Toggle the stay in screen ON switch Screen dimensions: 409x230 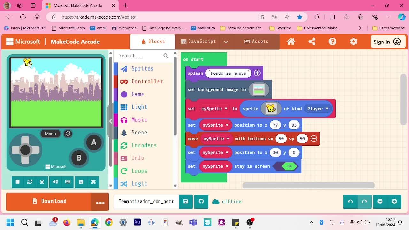point(286,166)
